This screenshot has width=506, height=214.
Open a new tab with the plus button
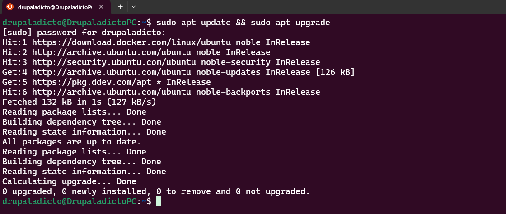120,6
